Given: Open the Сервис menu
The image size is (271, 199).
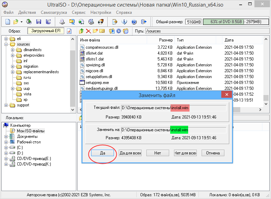Looking at the screenshot, I should coord(79,12).
